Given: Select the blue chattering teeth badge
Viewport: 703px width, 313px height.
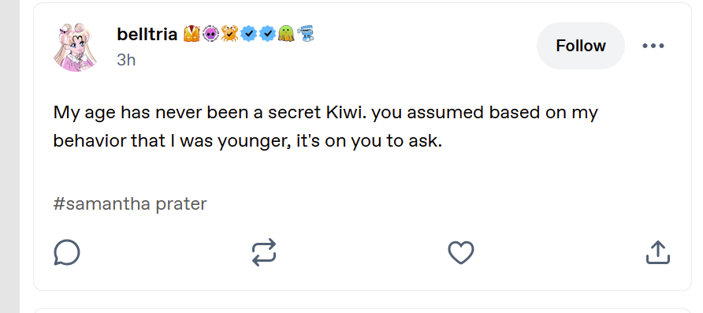Looking at the screenshot, I should 305,34.
